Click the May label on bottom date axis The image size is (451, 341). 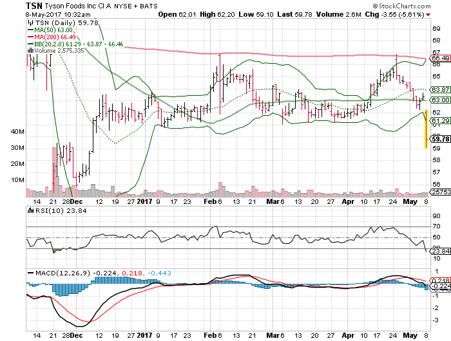pos(410,335)
